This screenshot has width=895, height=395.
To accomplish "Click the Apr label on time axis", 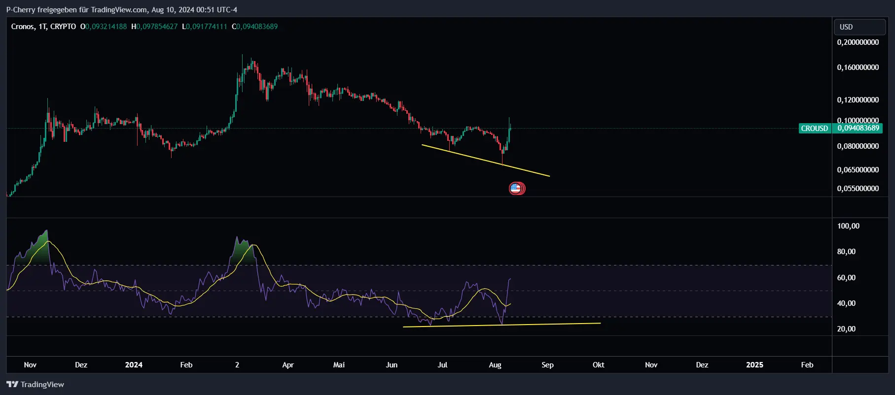I will pyautogui.click(x=288, y=365).
